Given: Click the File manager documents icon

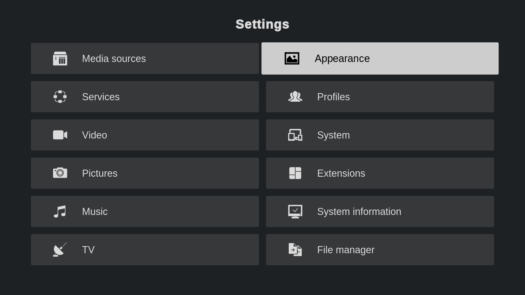Looking at the screenshot, I should pos(295,250).
